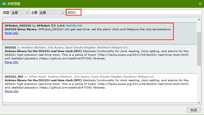Select the DS3231 library by Andrew Wickert
204x115 pixels.
click(x=100, y=59)
